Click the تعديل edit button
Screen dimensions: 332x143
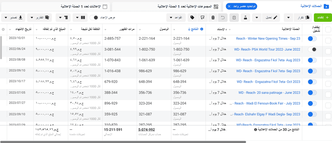(271, 17)
